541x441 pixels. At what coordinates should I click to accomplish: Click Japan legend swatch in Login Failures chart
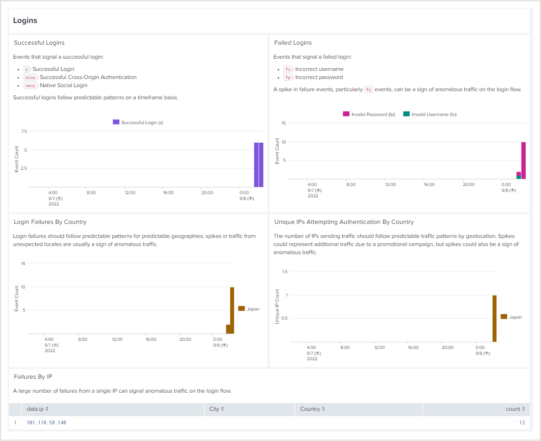242,309
